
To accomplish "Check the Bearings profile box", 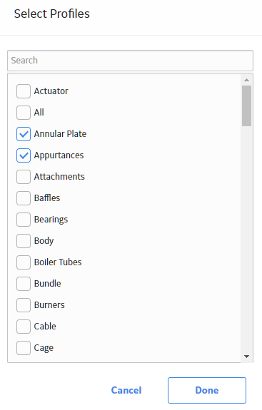I will 24,220.
